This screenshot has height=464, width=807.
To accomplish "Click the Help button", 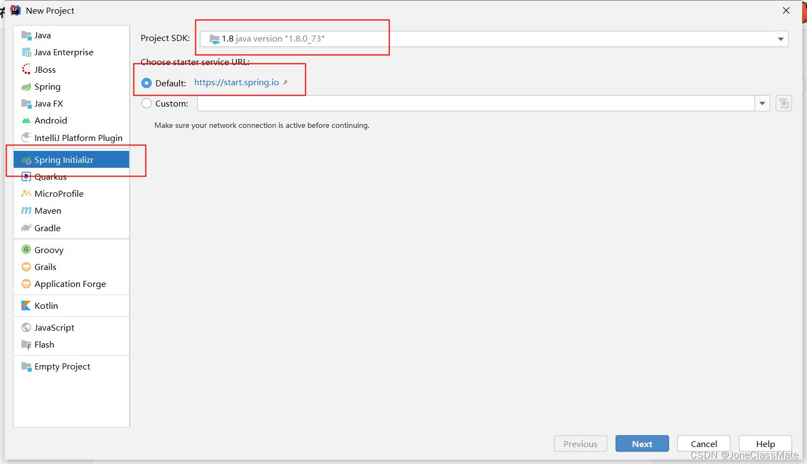I will tap(765, 444).
